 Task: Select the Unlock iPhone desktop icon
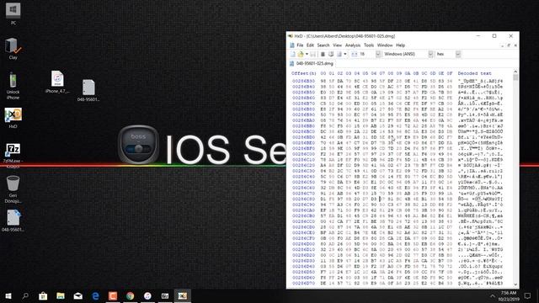13,86
